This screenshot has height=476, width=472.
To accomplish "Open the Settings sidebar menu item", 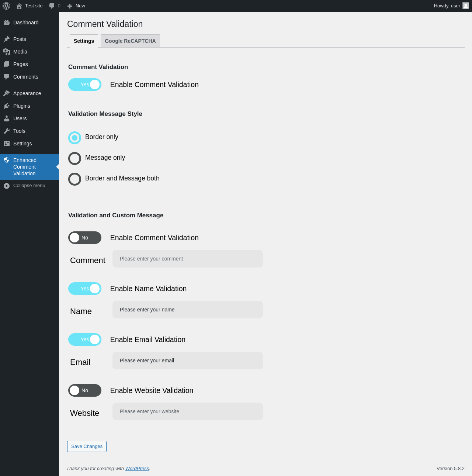I will tap(22, 144).
